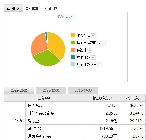Select the 2021-12-31 date tab
This screenshot has width=146, height=140.
[x=51, y=90]
